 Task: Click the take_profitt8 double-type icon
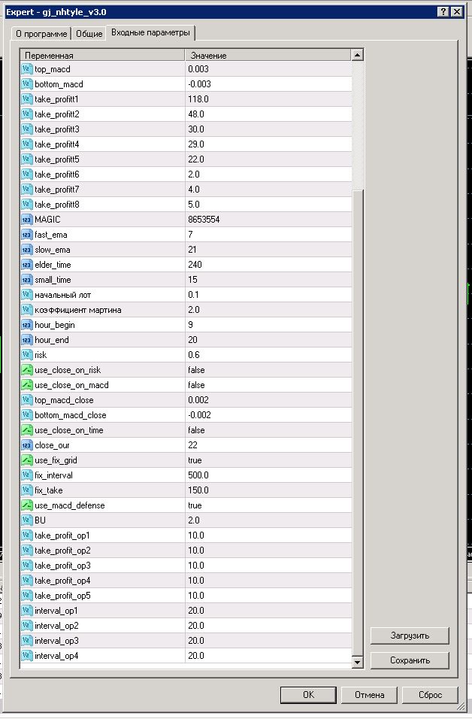[26, 205]
